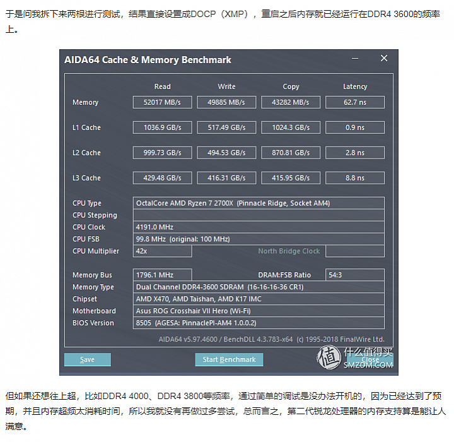
Task: Click the CPU Clock label
Action: (x=89, y=227)
